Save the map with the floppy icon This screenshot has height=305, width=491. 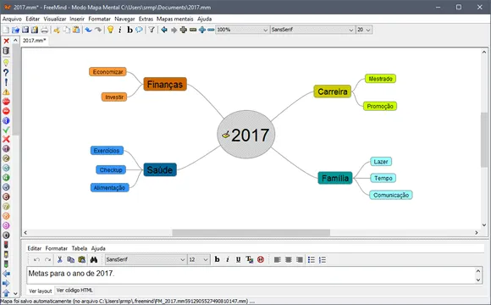(x=25, y=30)
